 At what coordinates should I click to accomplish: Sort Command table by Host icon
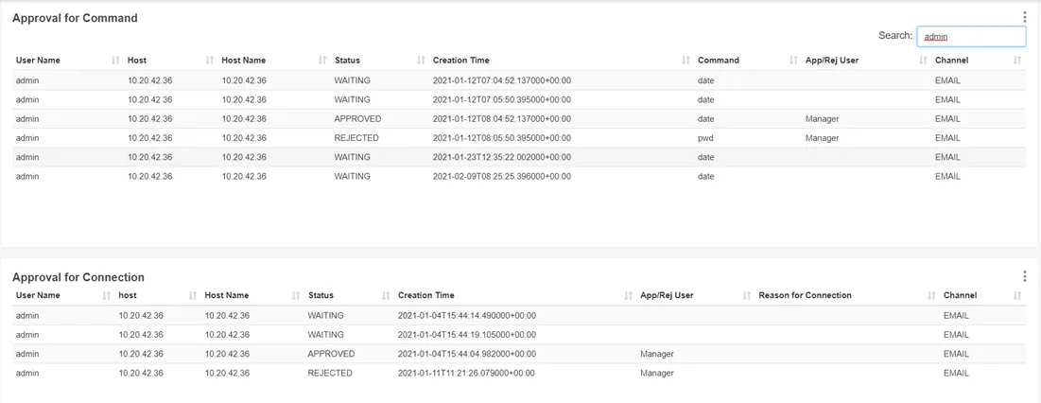(210, 61)
